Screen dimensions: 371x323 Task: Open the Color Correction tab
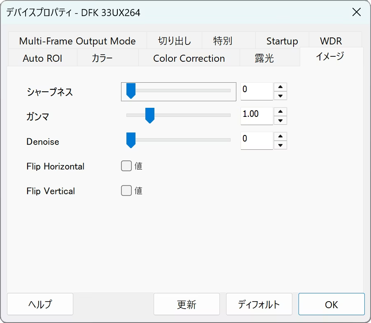pyautogui.click(x=189, y=58)
